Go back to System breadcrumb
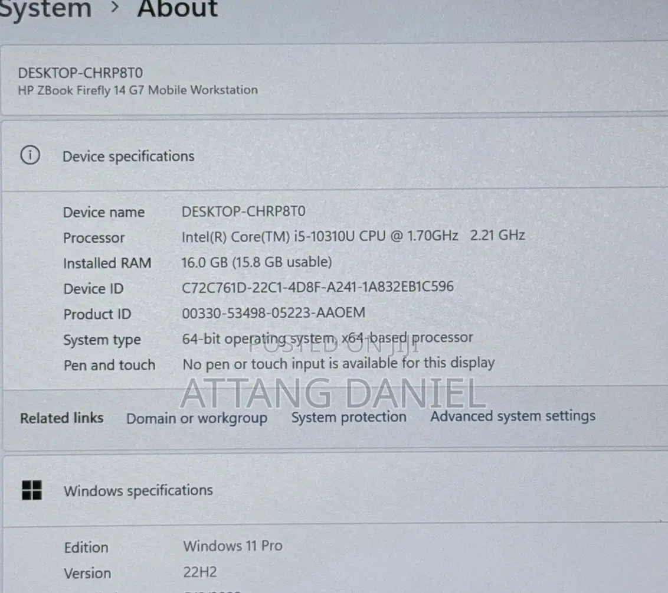This screenshot has height=593, width=668. pyautogui.click(x=45, y=8)
